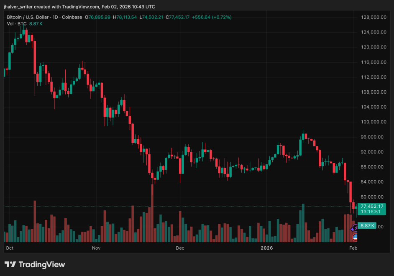This screenshot has height=276, width=394.
Task: Click the countdown timer 13:16:51 under price
Action: (x=371, y=212)
